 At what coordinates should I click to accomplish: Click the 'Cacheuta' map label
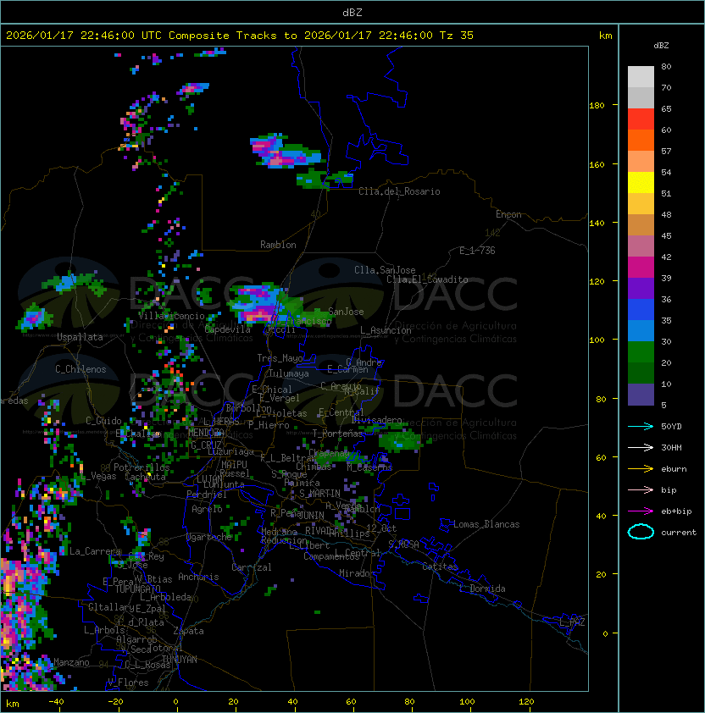(145, 477)
